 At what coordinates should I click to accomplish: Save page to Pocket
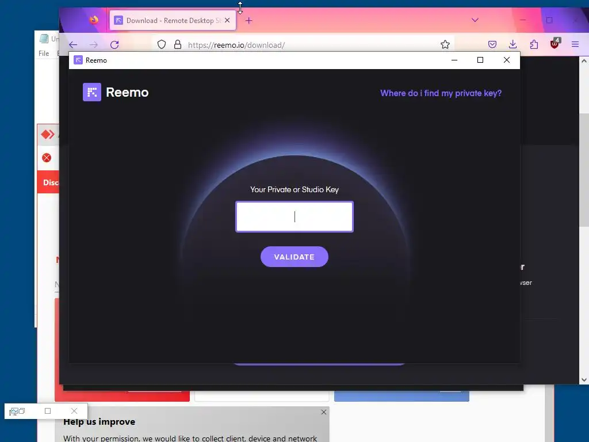click(492, 45)
